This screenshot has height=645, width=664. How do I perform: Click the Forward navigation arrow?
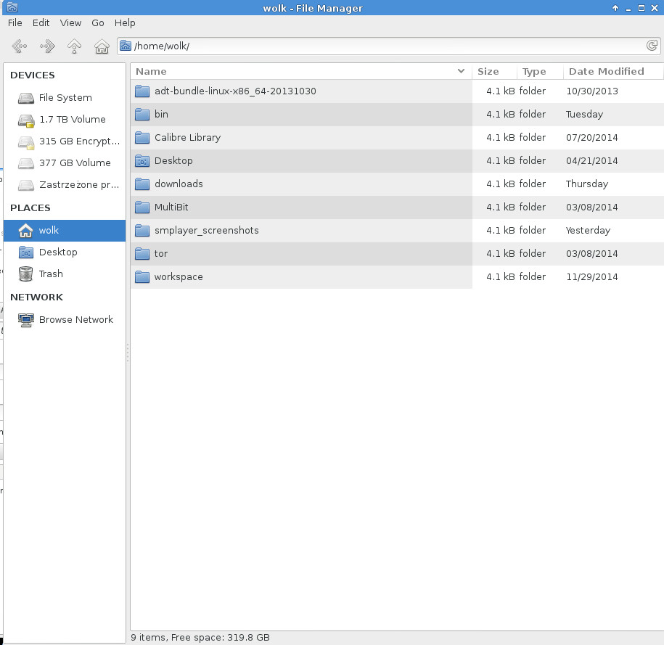pos(47,46)
